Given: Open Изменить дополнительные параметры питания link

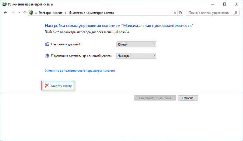Looking at the screenshot, I should click(80, 71).
